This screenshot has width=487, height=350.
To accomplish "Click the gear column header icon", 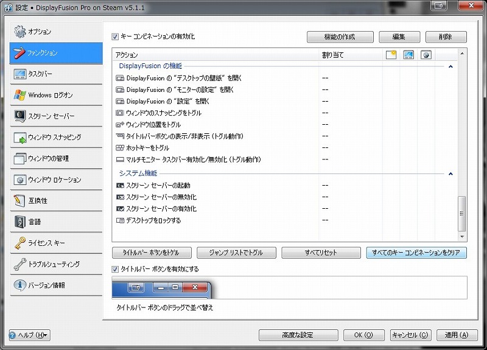I will point(426,55).
